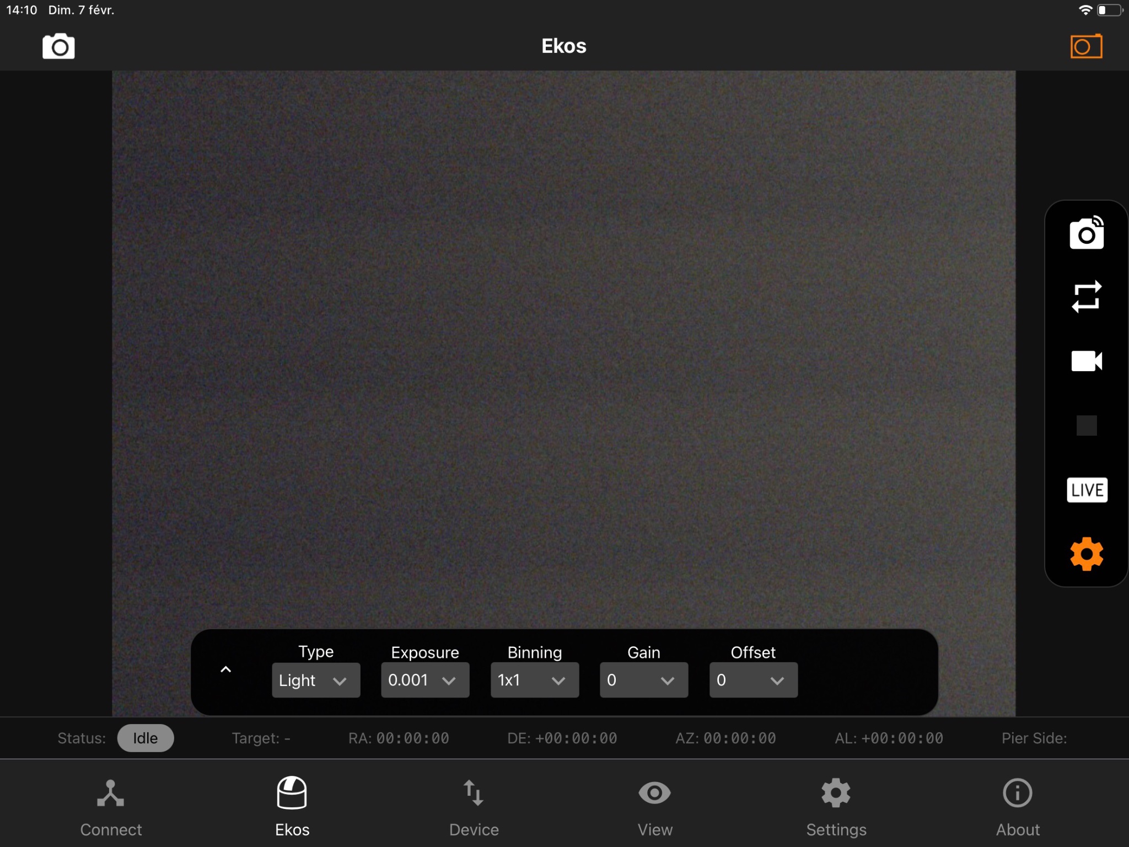
Task: Start looping exposures with repeat icon
Action: (1087, 297)
